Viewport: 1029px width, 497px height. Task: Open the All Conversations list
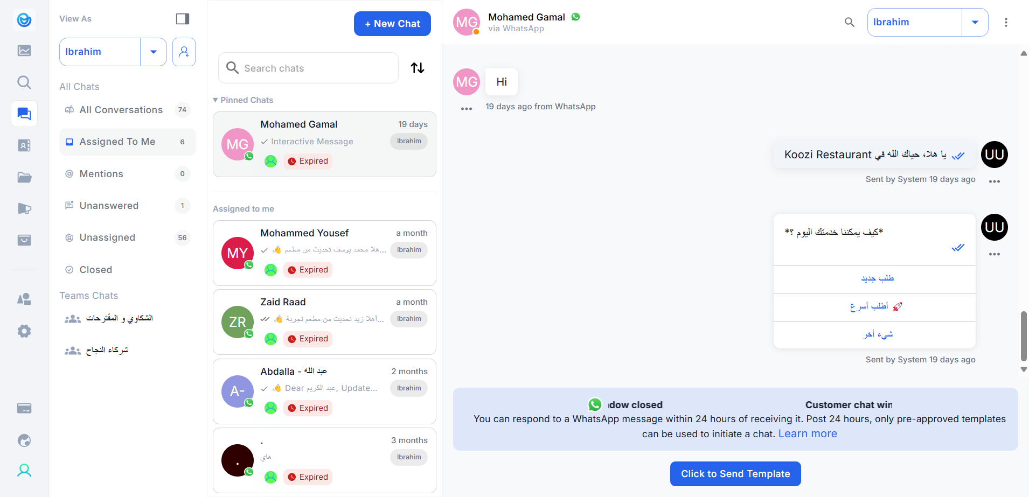pyautogui.click(x=121, y=110)
